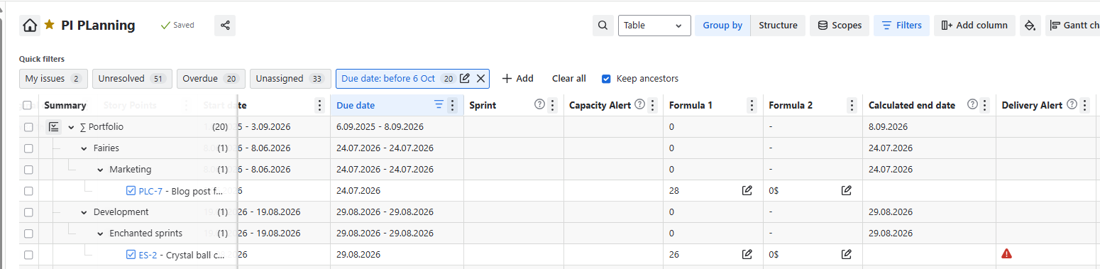Screen dimensions: 1100x269
Task: Collapse the Portfolio group
Action: pos(71,127)
